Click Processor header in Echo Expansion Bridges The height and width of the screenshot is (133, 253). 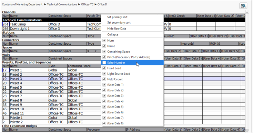click(106, 130)
